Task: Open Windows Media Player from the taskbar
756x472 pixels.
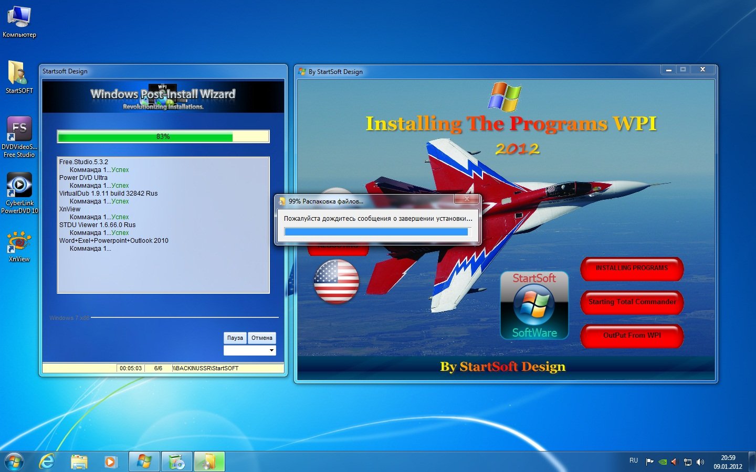Action: coord(110,462)
